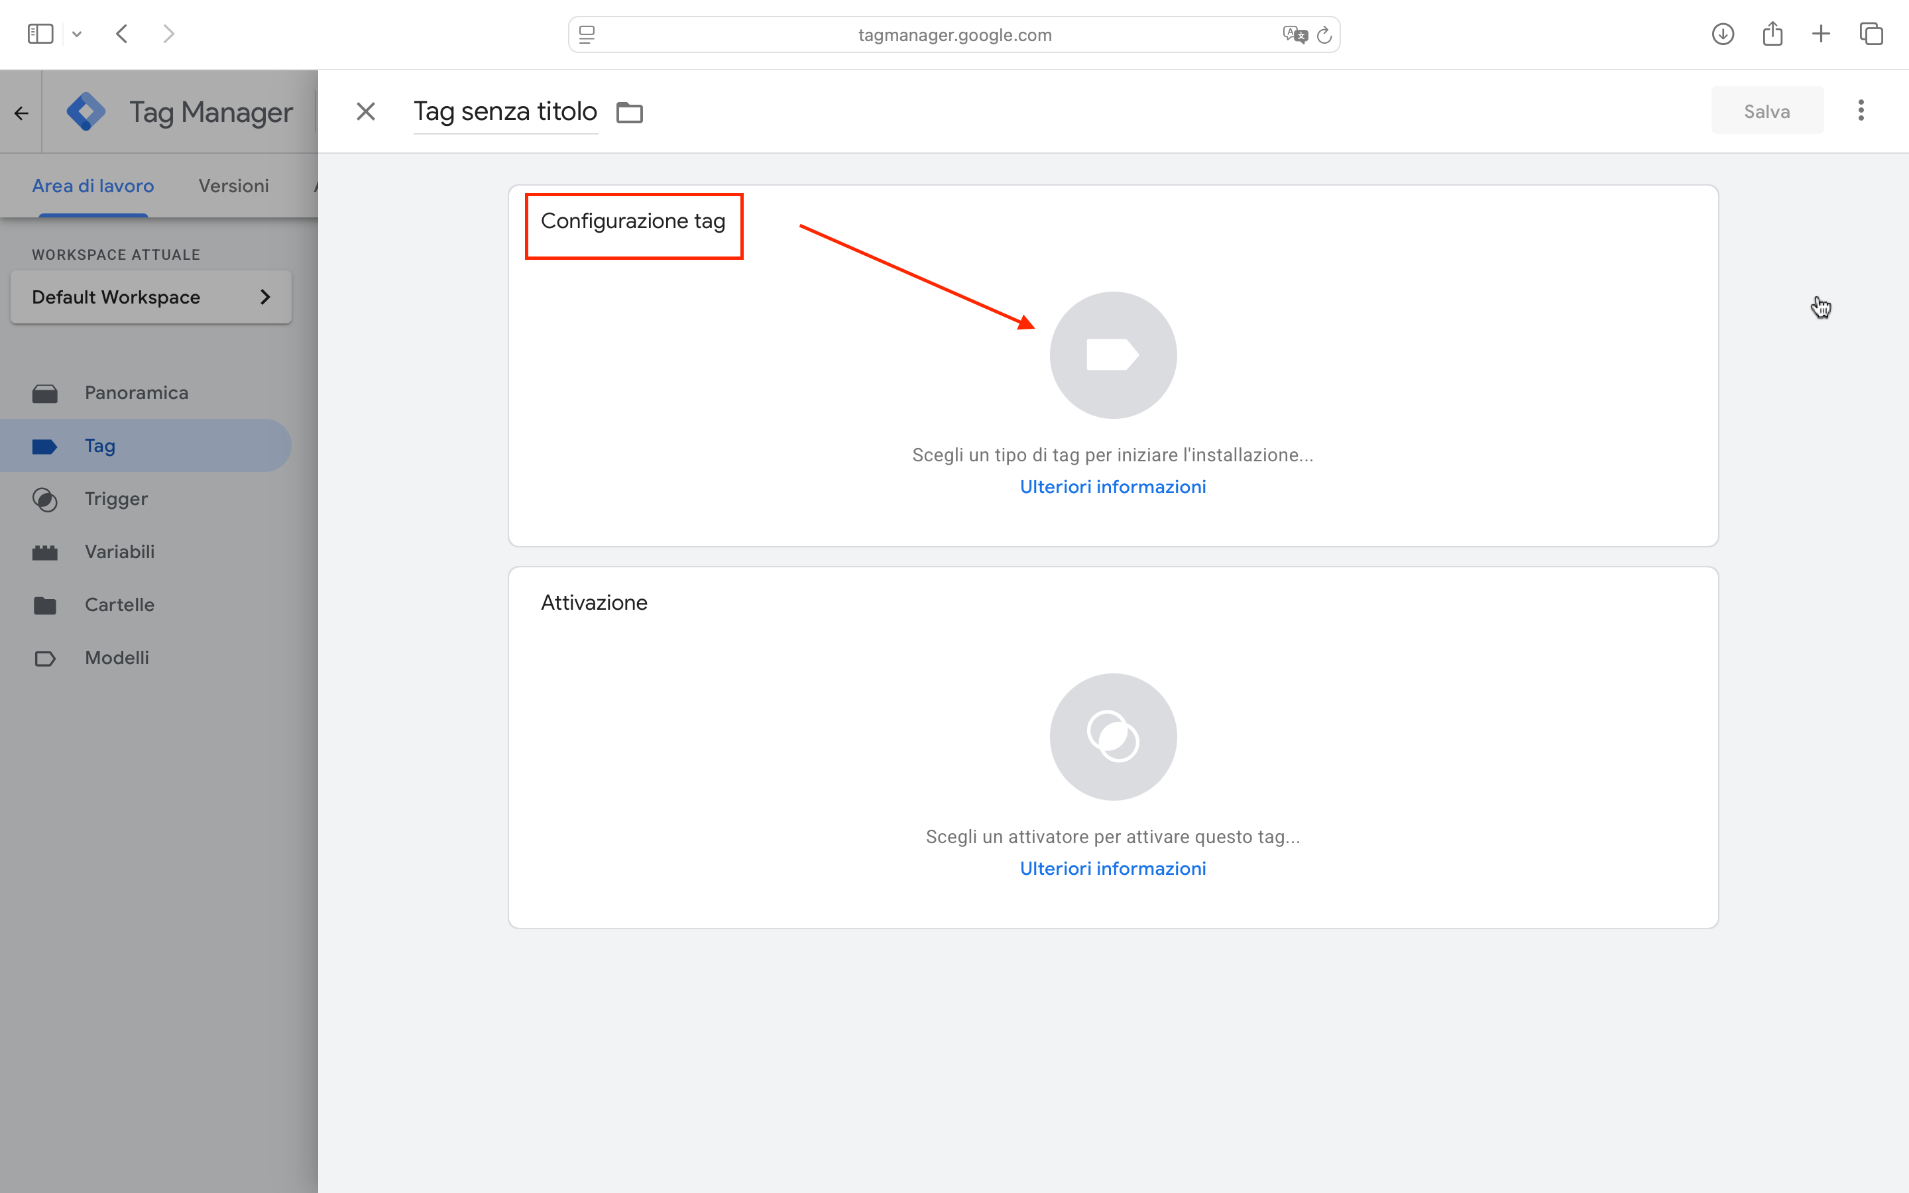Close the tag editor with X

coord(365,111)
